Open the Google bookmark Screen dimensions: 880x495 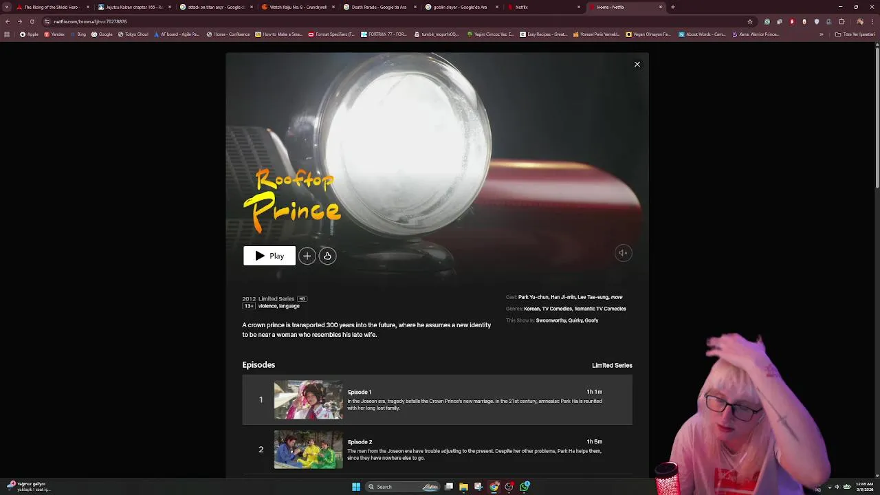(x=102, y=34)
